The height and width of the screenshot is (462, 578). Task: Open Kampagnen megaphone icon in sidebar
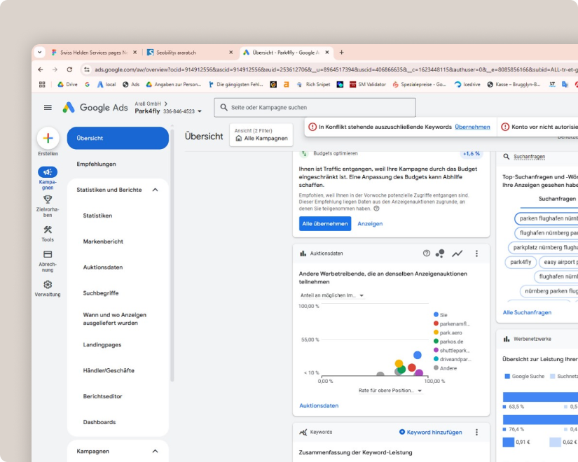click(48, 172)
